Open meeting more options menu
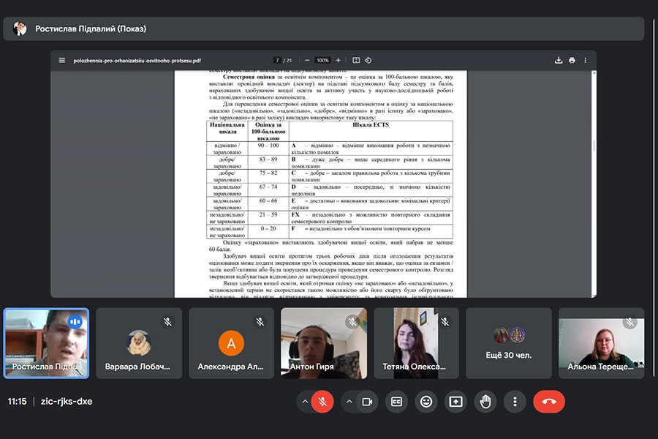This screenshot has height=439, width=658. 515,402
